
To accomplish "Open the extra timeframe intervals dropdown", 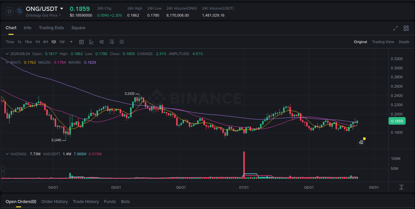I will (x=71, y=42).
